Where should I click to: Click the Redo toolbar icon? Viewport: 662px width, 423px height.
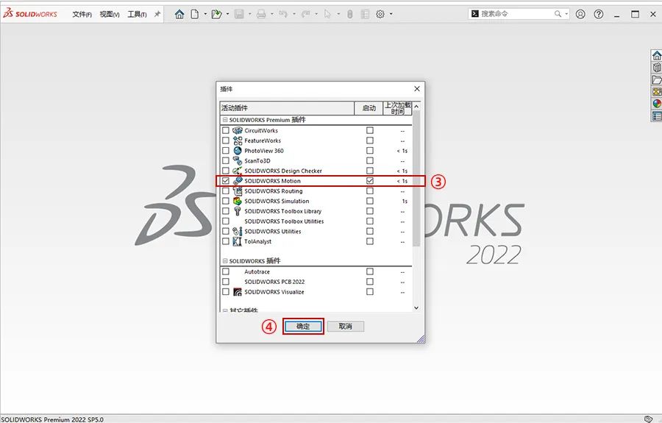click(306, 15)
